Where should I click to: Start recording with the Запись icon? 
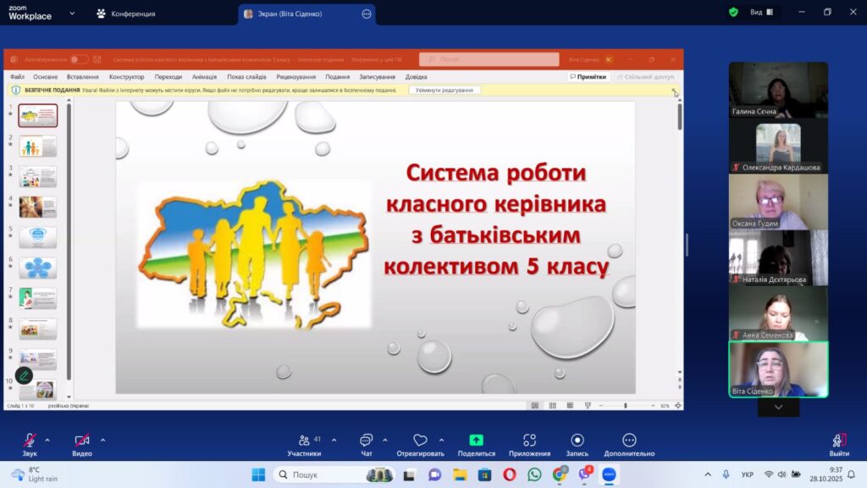point(577,441)
